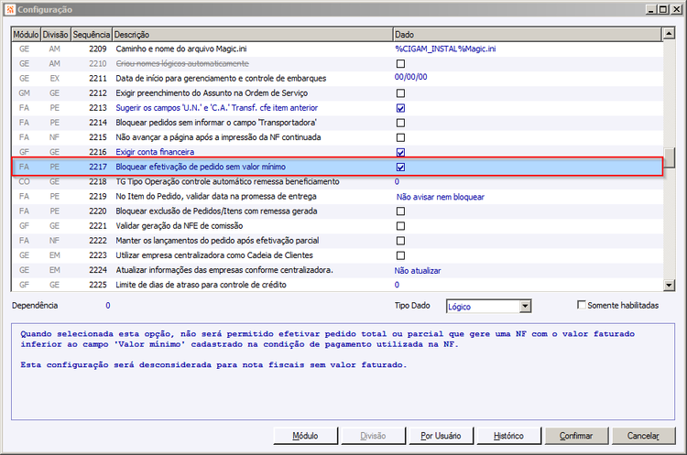Enable 'Exigir preenchimento do Assunto na Ordem de Serviço'

point(400,93)
